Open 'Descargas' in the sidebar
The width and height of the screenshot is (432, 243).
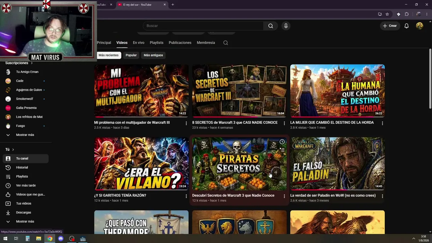tap(26, 213)
